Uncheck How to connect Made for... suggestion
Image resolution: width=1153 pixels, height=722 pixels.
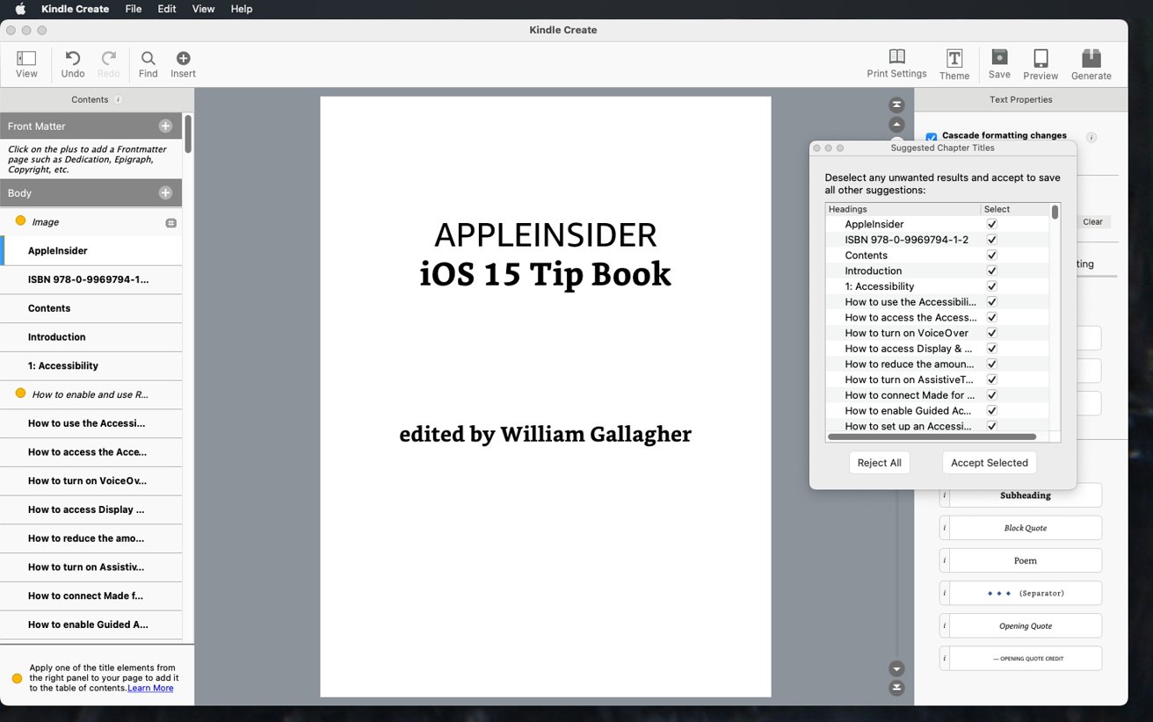[992, 395]
